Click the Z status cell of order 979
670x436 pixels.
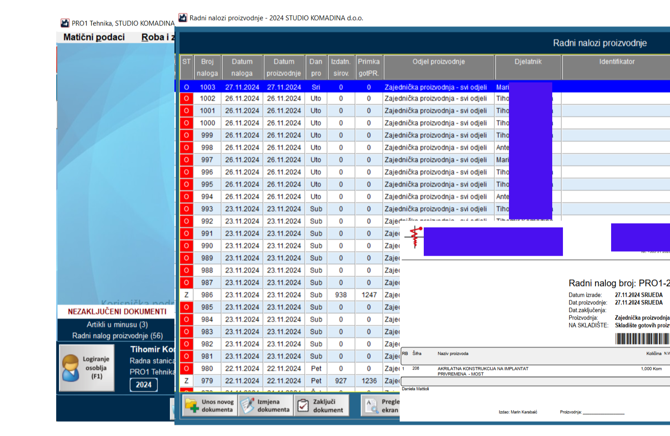(186, 381)
